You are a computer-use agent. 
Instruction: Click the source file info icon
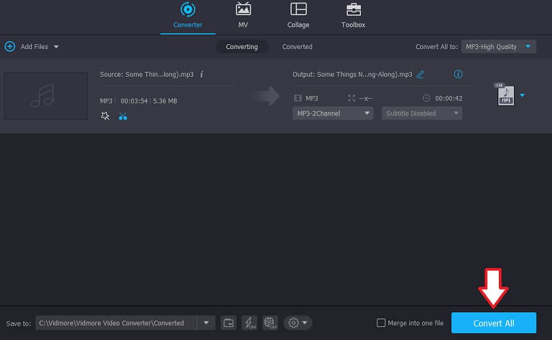(x=201, y=74)
